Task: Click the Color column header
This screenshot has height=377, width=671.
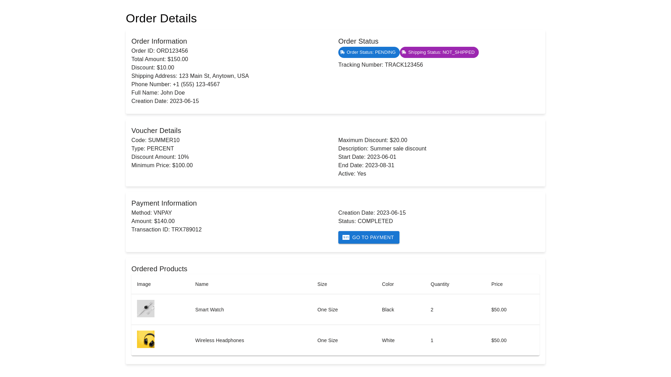Action: [x=388, y=284]
